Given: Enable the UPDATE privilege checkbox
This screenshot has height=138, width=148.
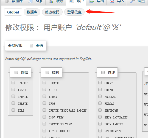Looking at the screenshot, I should click(x=13, y=96).
